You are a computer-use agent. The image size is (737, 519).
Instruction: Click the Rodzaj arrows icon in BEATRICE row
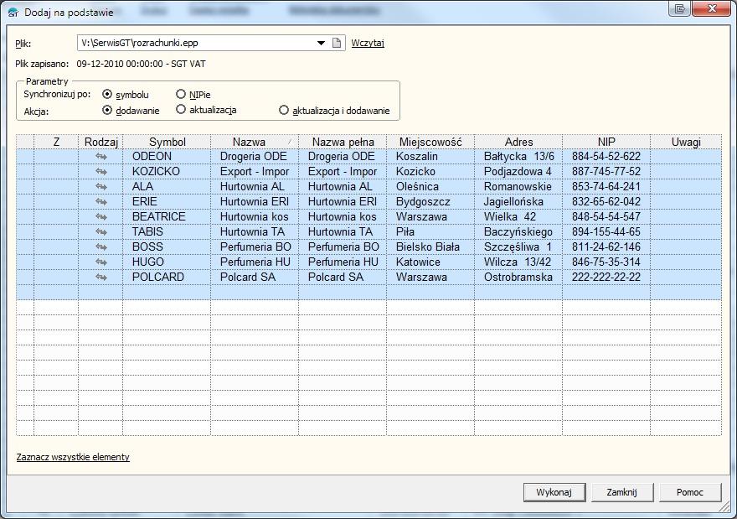(x=101, y=216)
